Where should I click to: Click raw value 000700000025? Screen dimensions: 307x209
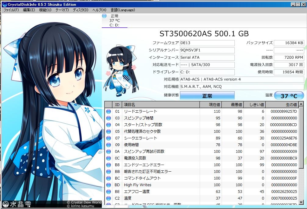284,198
